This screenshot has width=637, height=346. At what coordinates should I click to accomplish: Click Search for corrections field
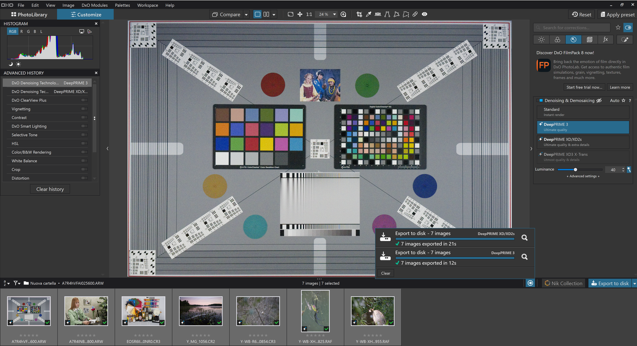(572, 28)
